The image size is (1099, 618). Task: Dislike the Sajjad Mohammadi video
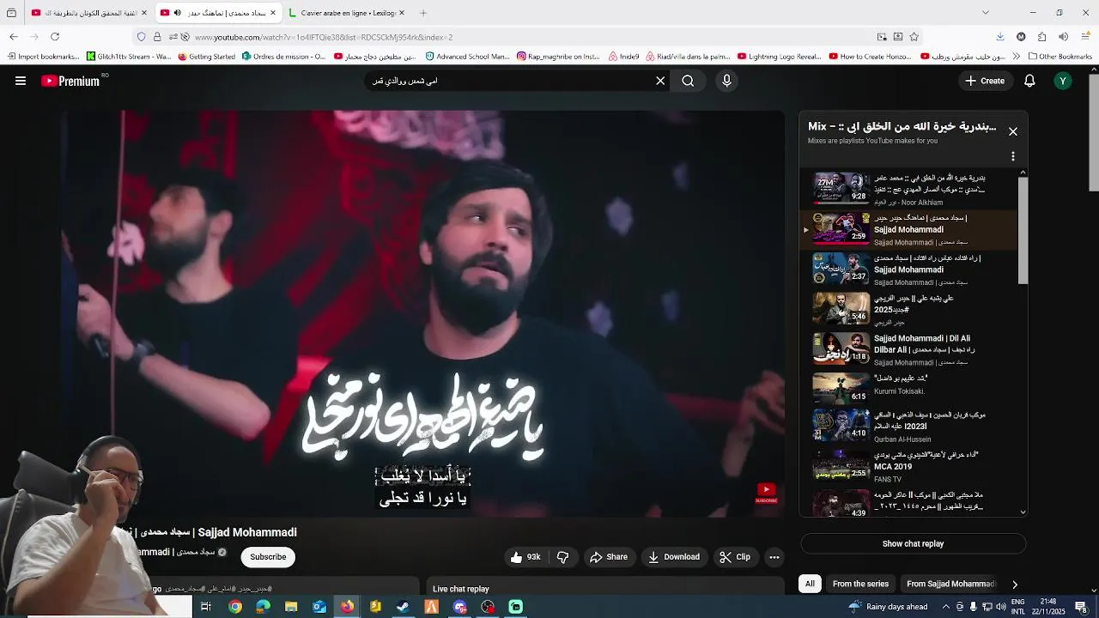click(563, 557)
